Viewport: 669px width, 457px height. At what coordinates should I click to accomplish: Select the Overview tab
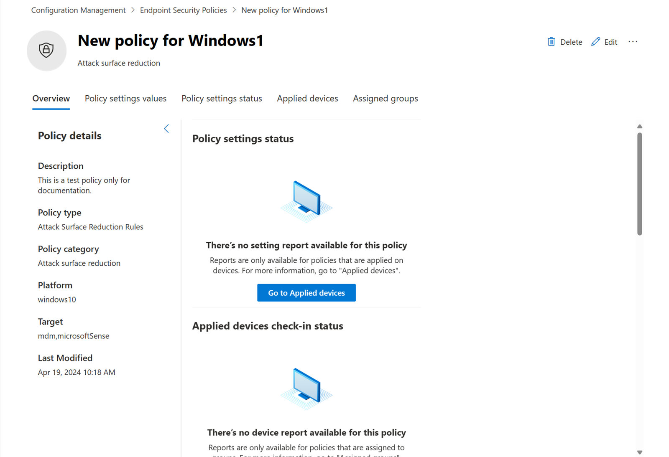pos(51,99)
